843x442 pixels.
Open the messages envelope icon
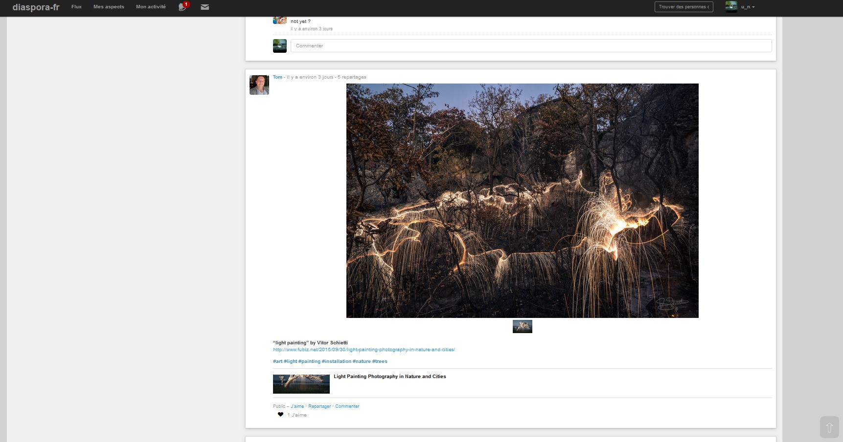click(205, 7)
